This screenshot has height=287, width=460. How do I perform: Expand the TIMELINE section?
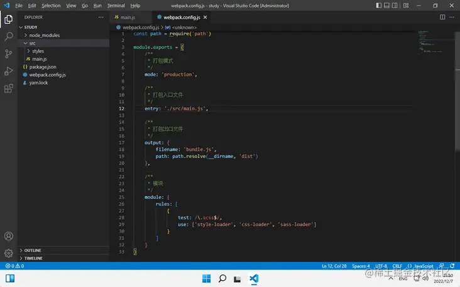click(x=63, y=258)
